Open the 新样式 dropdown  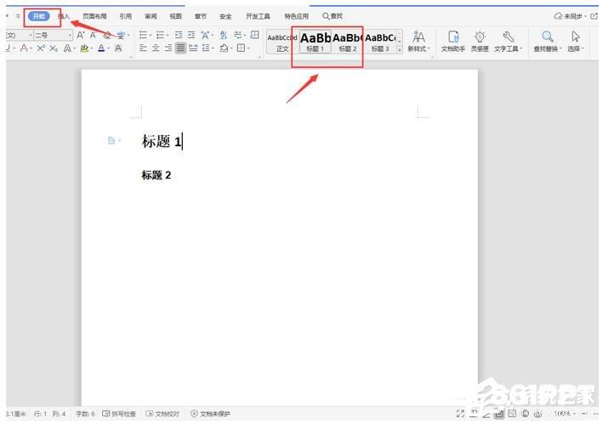click(x=418, y=42)
